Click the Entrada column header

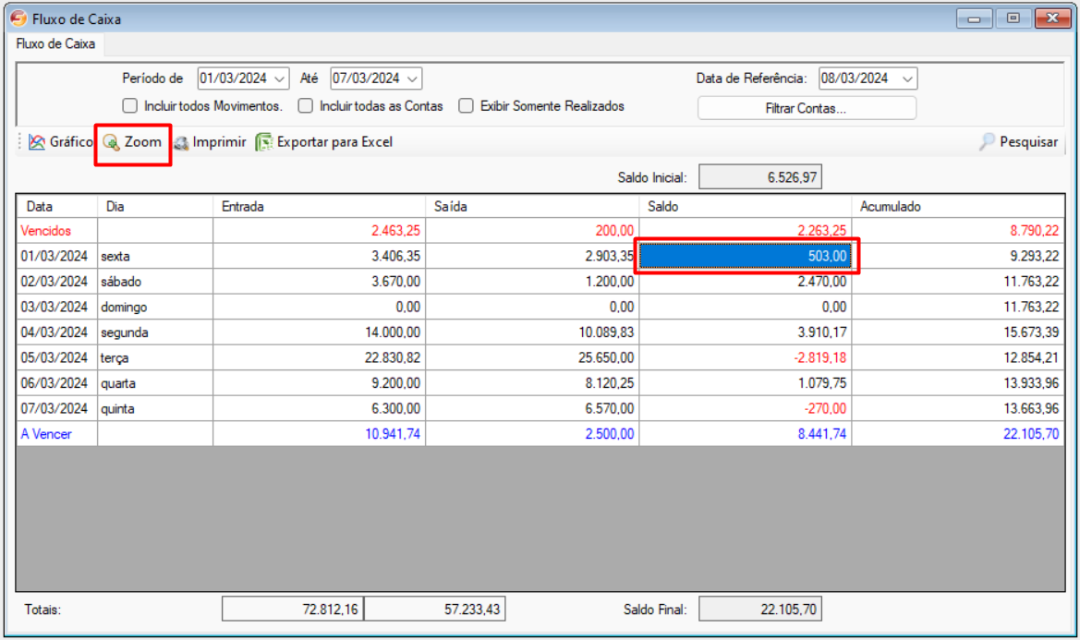click(320, 207)
